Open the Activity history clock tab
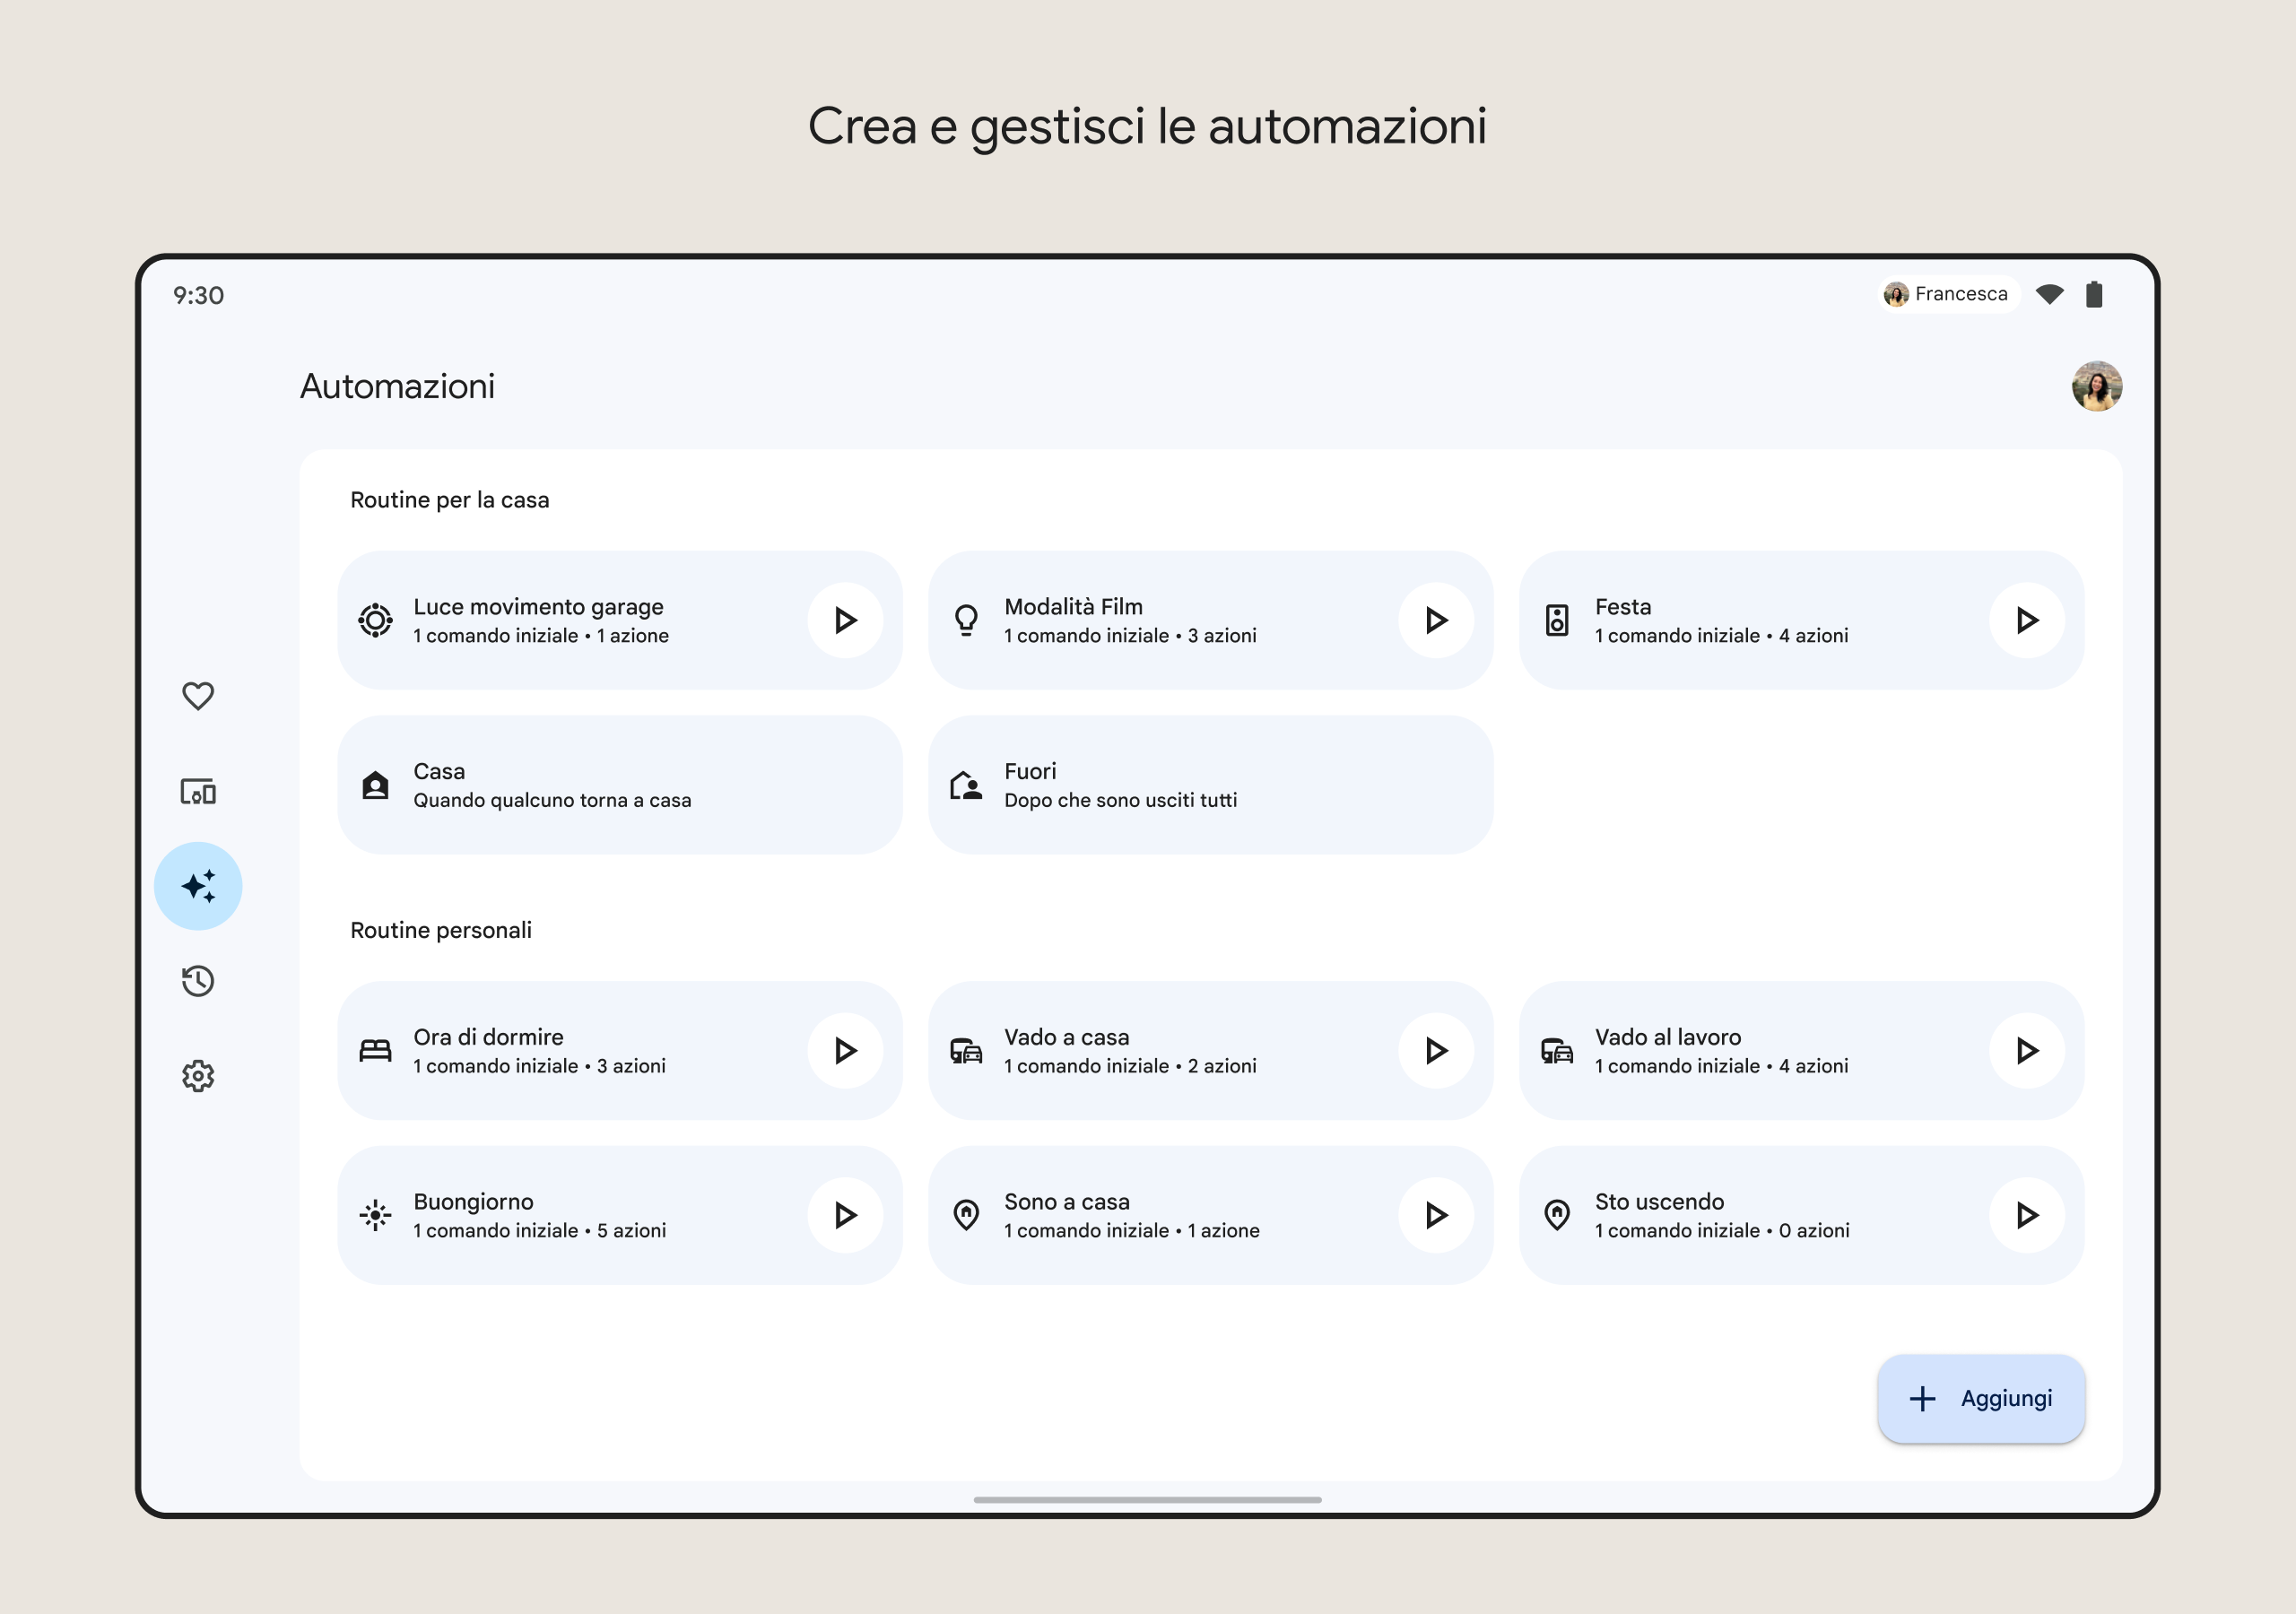The width and height of the screenshot is (2296, 1614). 198,981
